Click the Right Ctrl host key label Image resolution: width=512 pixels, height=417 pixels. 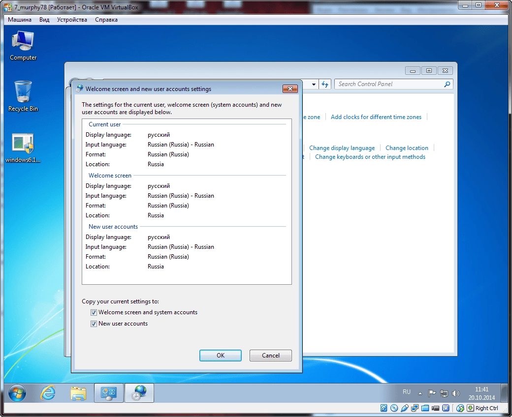(x=486, y=408)
